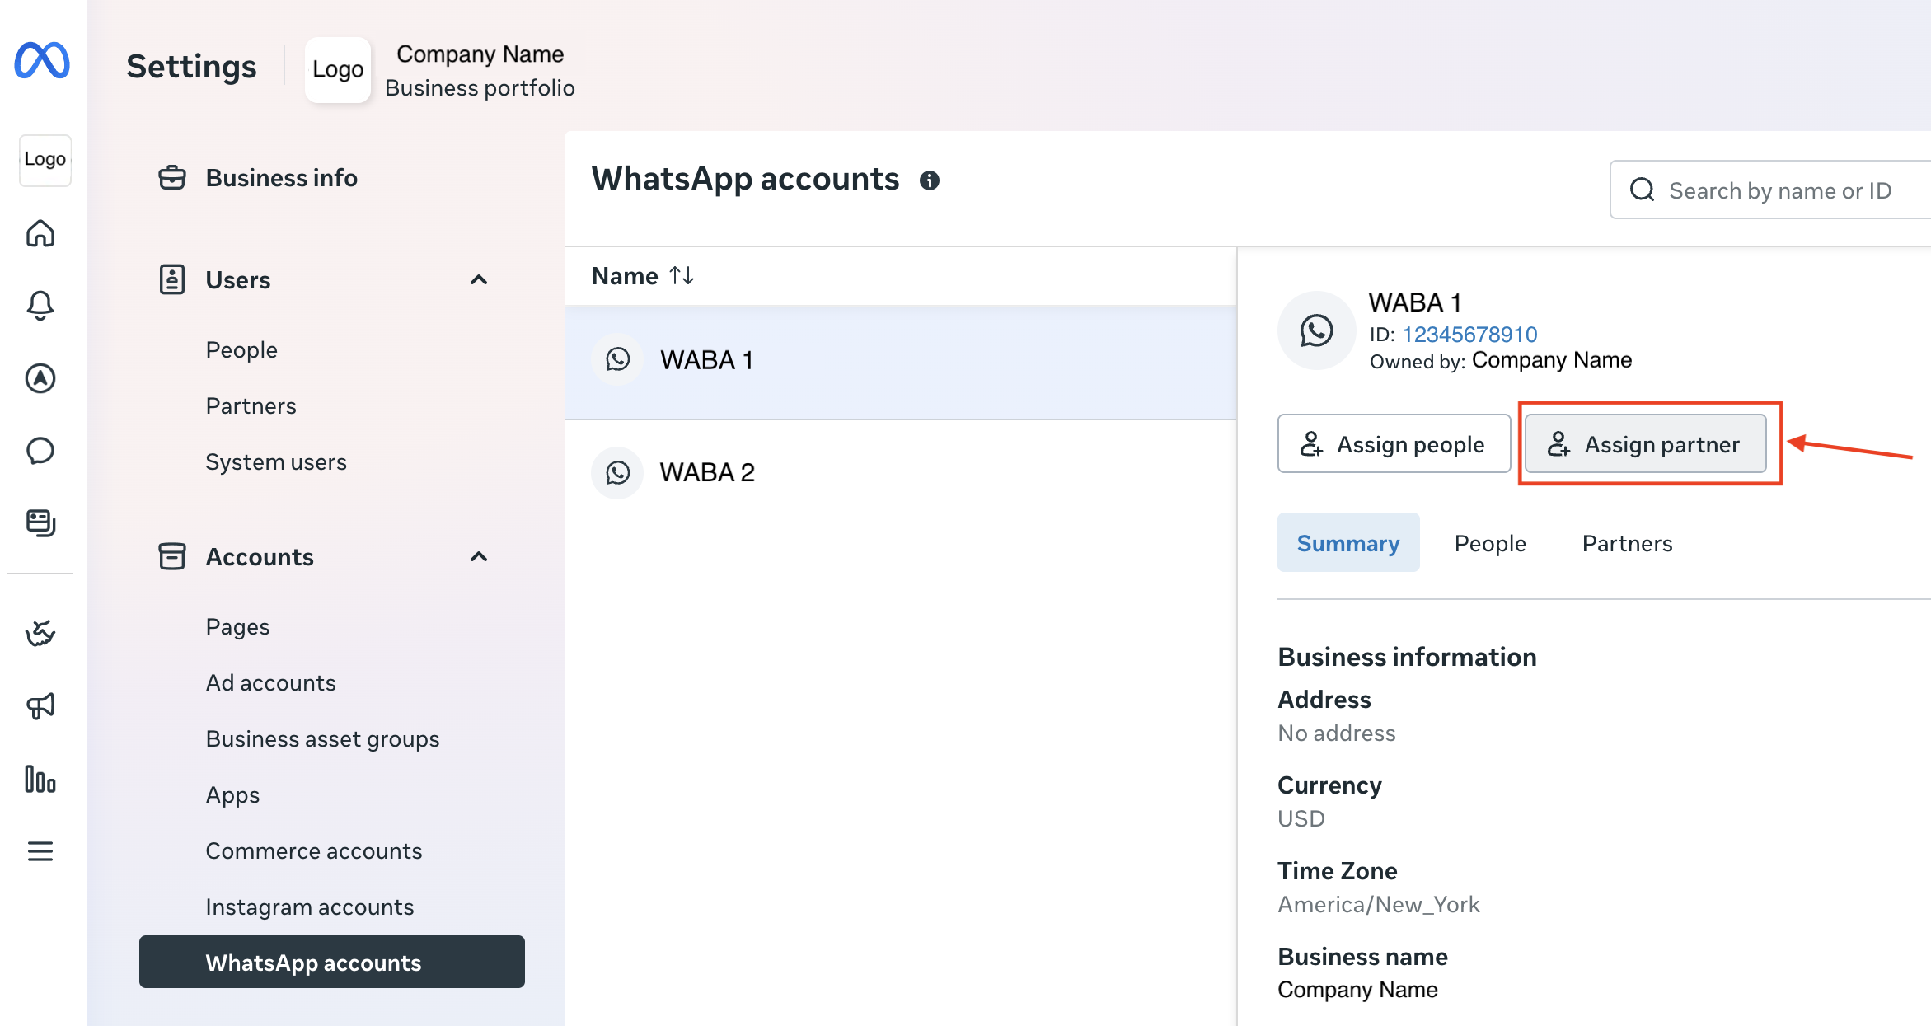
Task: Click the Assign people button
Action: coord(1394,444)
